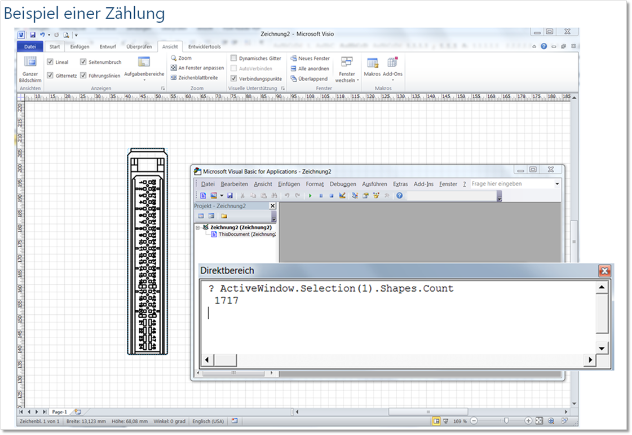
Task: Open Properties Window icon in VBA toolbar
Action: pos(365,196)
